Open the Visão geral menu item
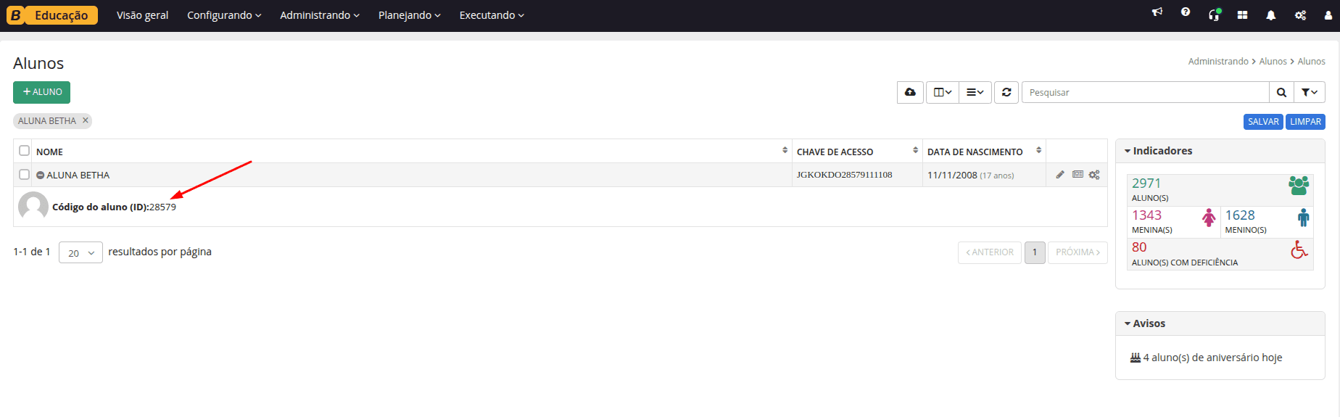The image size is (1340, 417). pyautogui.click(x=142, y=15)
